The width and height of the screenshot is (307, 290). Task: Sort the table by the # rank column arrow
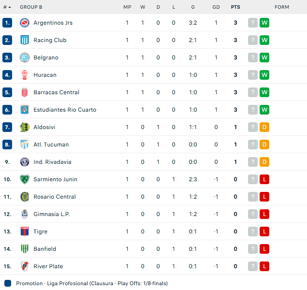click(7, 7)
